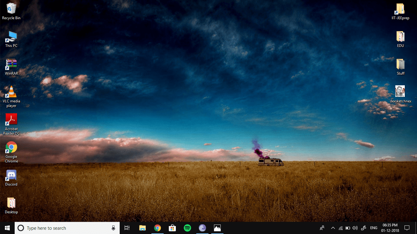The height and width of the screenshot is (234, 417).
Task: Open the IIT-JEEprep folder
Action: (x=400, y=9)
